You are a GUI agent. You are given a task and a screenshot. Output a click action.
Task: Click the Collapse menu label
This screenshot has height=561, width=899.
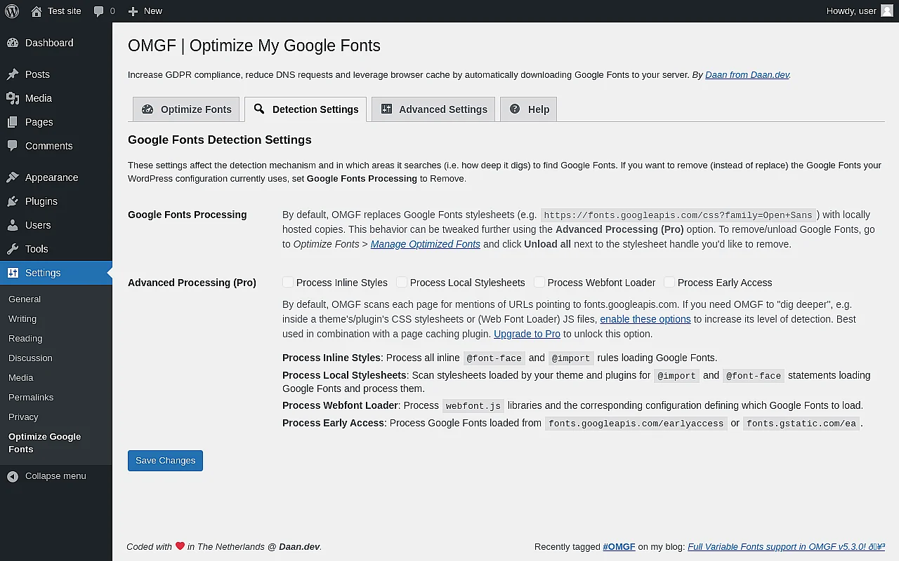(x=55, y=476)
